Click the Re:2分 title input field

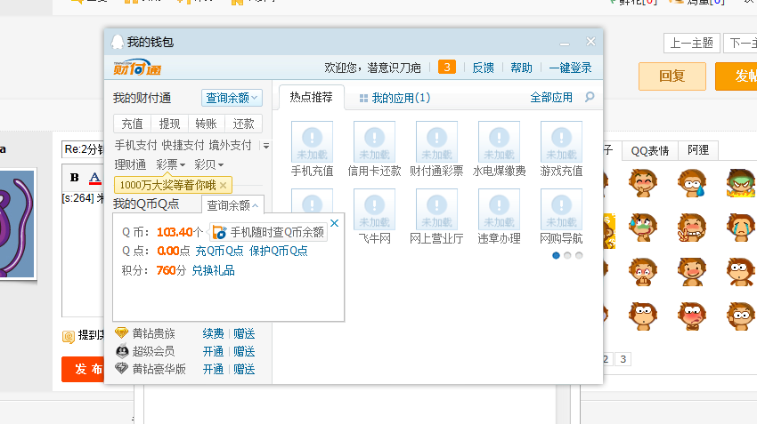pos(83,149)
